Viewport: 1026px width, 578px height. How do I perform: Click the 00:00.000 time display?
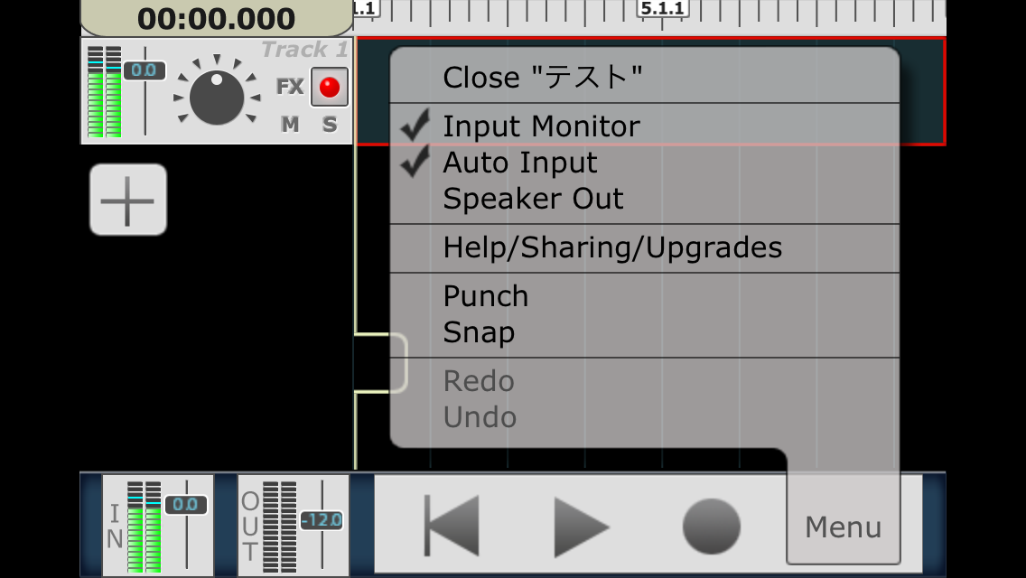[217, 18]
